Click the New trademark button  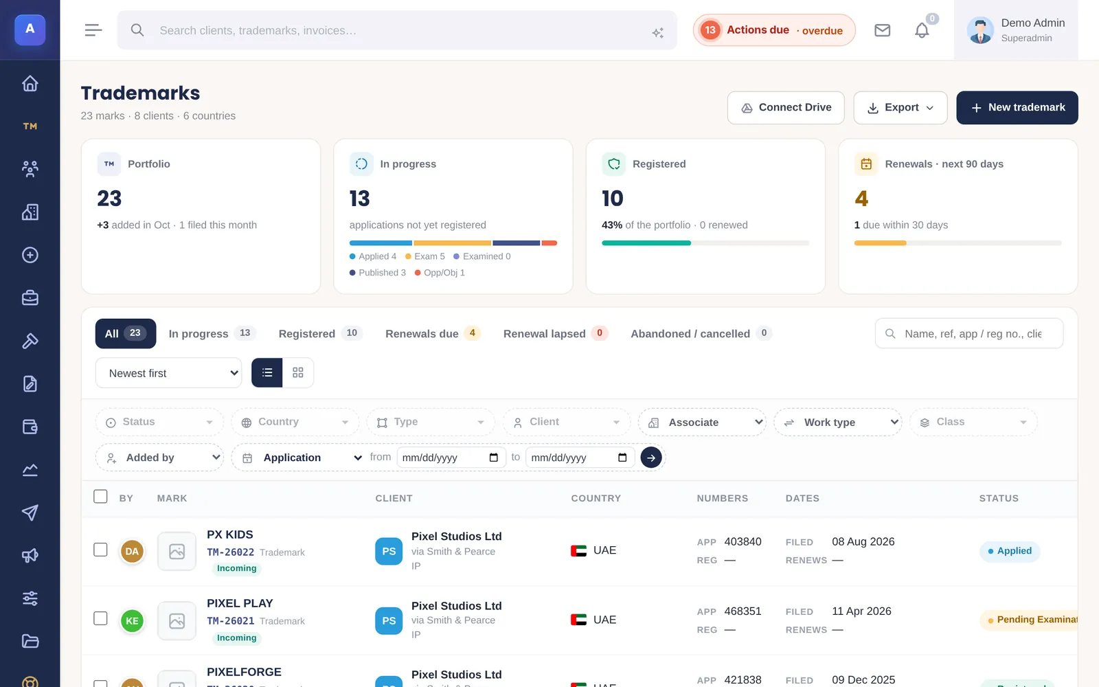click(1017, 108)
